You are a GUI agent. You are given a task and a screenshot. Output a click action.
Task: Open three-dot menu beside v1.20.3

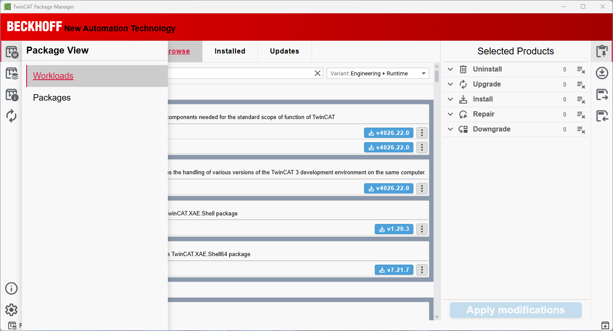point(422,229)
